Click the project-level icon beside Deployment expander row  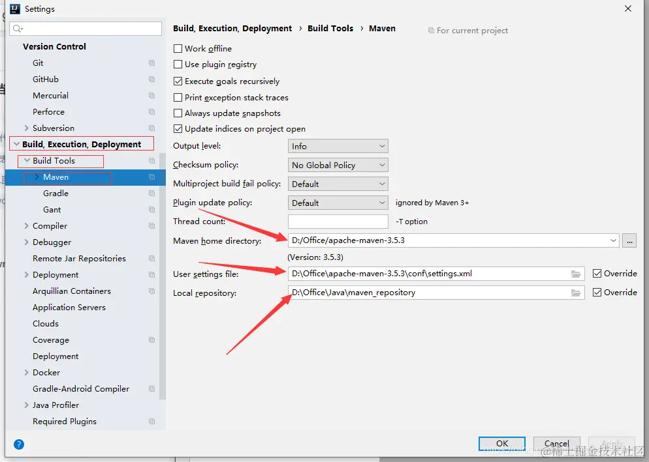[151, 275]
